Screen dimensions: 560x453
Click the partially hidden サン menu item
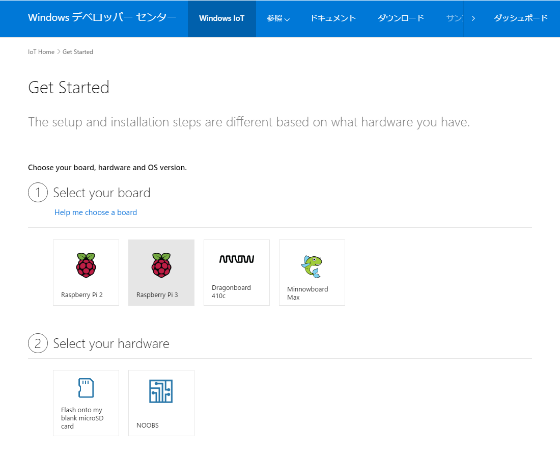(x=455, y=18)
